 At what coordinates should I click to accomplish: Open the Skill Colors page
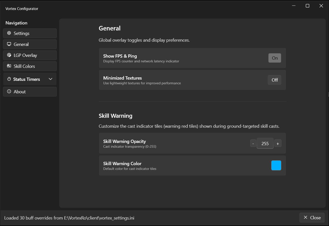30,66
